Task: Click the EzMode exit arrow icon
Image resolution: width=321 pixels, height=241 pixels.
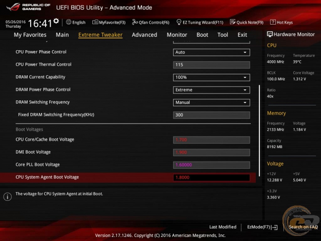Action: [274, 227]
